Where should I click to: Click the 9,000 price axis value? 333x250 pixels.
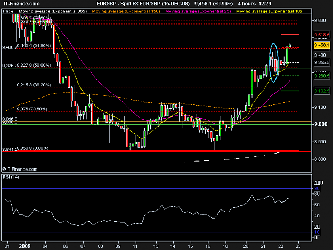point(321,124)
